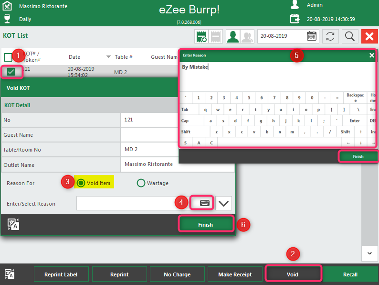Click the scrollbar down arrow at right
Image resolution: width=379 pixels, height=285 pixels.
coord(369,253)
